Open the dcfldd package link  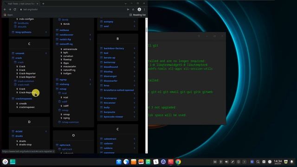(19, 131)
